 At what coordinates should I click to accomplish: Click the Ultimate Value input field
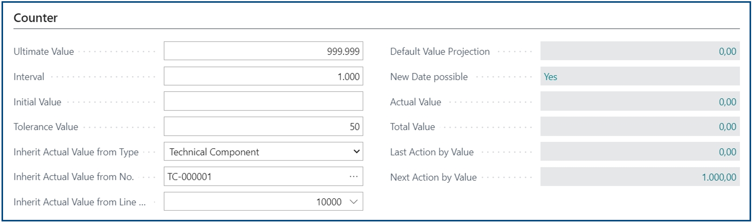(263, 51)
